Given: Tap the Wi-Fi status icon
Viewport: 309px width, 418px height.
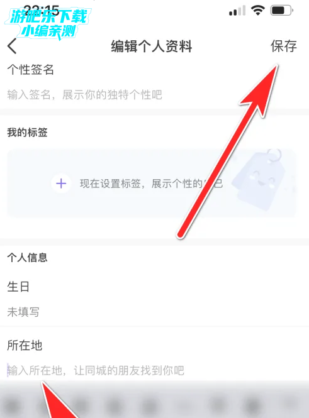Looking at the screenshot, I should tap(257, 11).
